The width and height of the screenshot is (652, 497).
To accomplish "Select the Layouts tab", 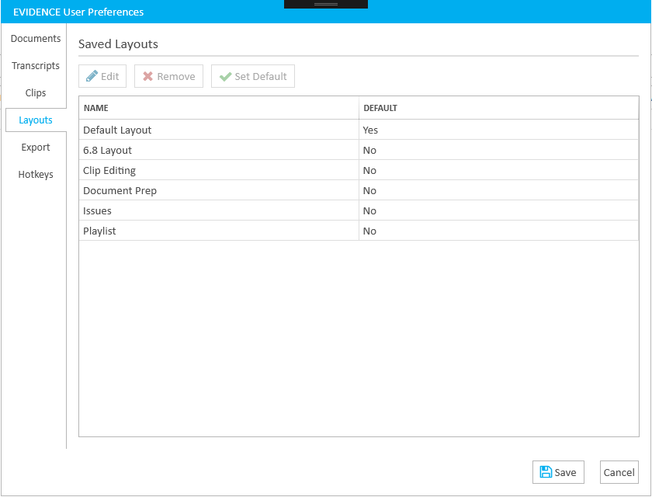I will [x=36, y=120].
